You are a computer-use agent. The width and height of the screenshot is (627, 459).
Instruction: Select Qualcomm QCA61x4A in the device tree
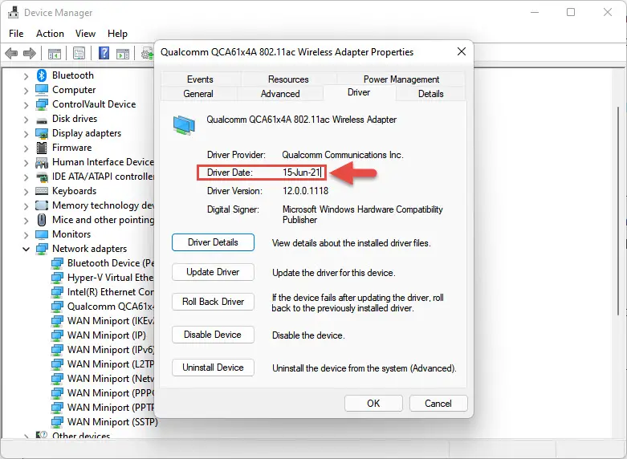110,307
